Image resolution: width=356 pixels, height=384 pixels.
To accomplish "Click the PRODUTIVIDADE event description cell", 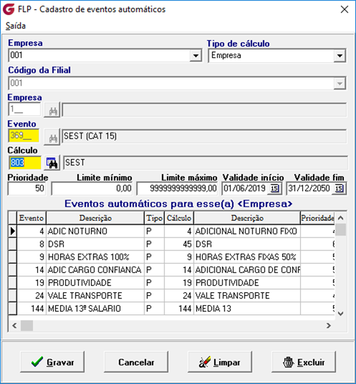I will (95, 283).
